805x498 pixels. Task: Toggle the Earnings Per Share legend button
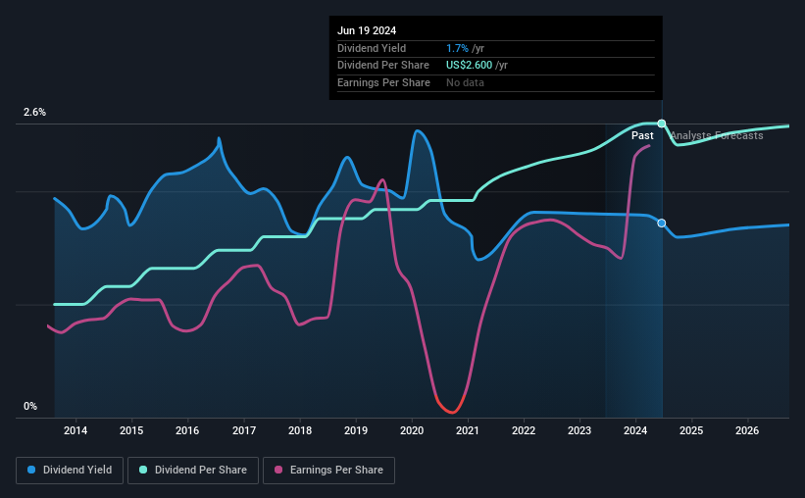click(x=328, y=471)
